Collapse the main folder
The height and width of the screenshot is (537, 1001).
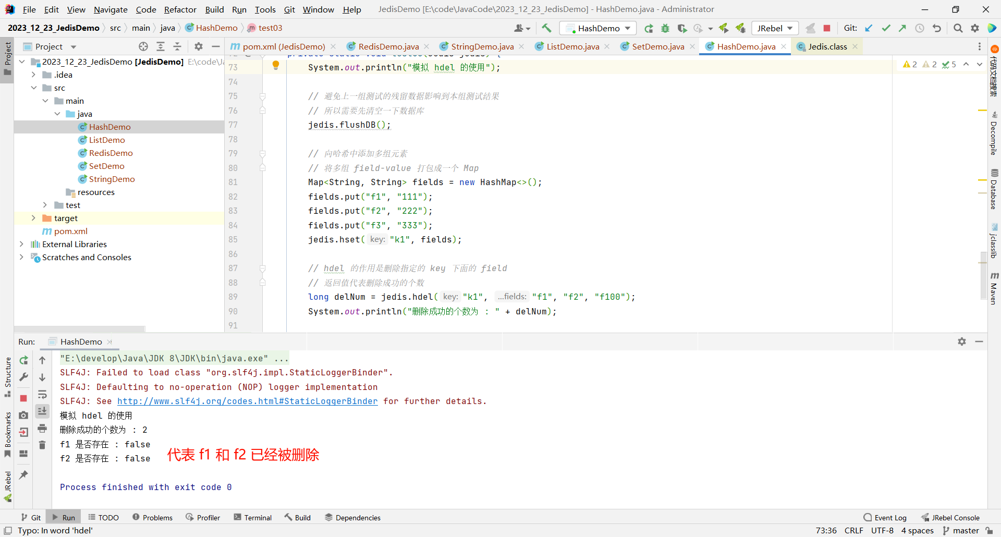[x=45, y=101]
